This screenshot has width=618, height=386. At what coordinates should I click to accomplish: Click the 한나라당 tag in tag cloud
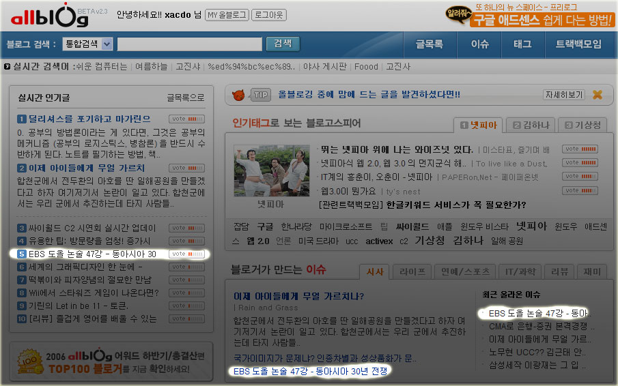click(x=296, y=226)
